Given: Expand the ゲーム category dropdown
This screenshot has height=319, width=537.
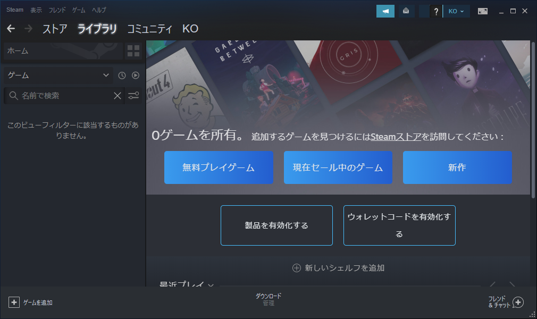Looking at the screenshot, I should [x=105, y=75].
